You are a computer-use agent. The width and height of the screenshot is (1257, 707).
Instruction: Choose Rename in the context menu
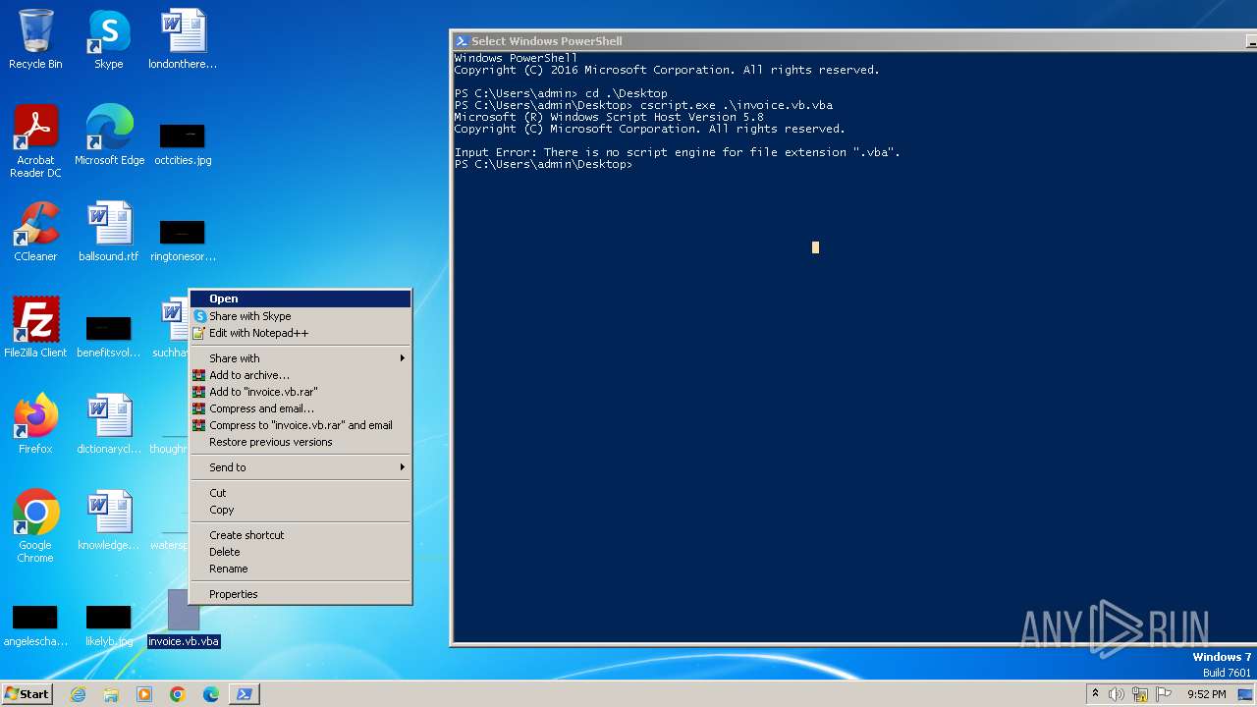click(x=301, y=569)
